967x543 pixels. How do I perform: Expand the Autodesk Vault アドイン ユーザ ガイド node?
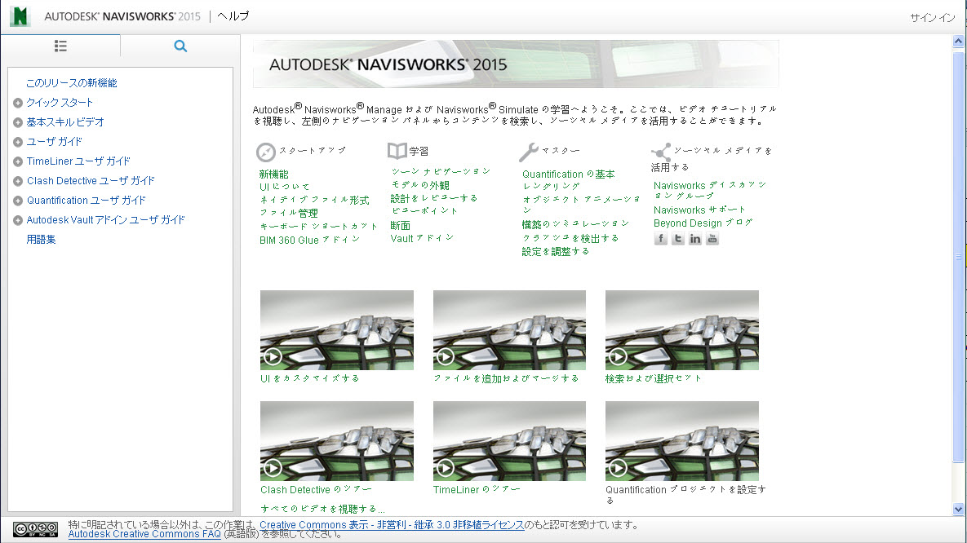tap(18, 221)
